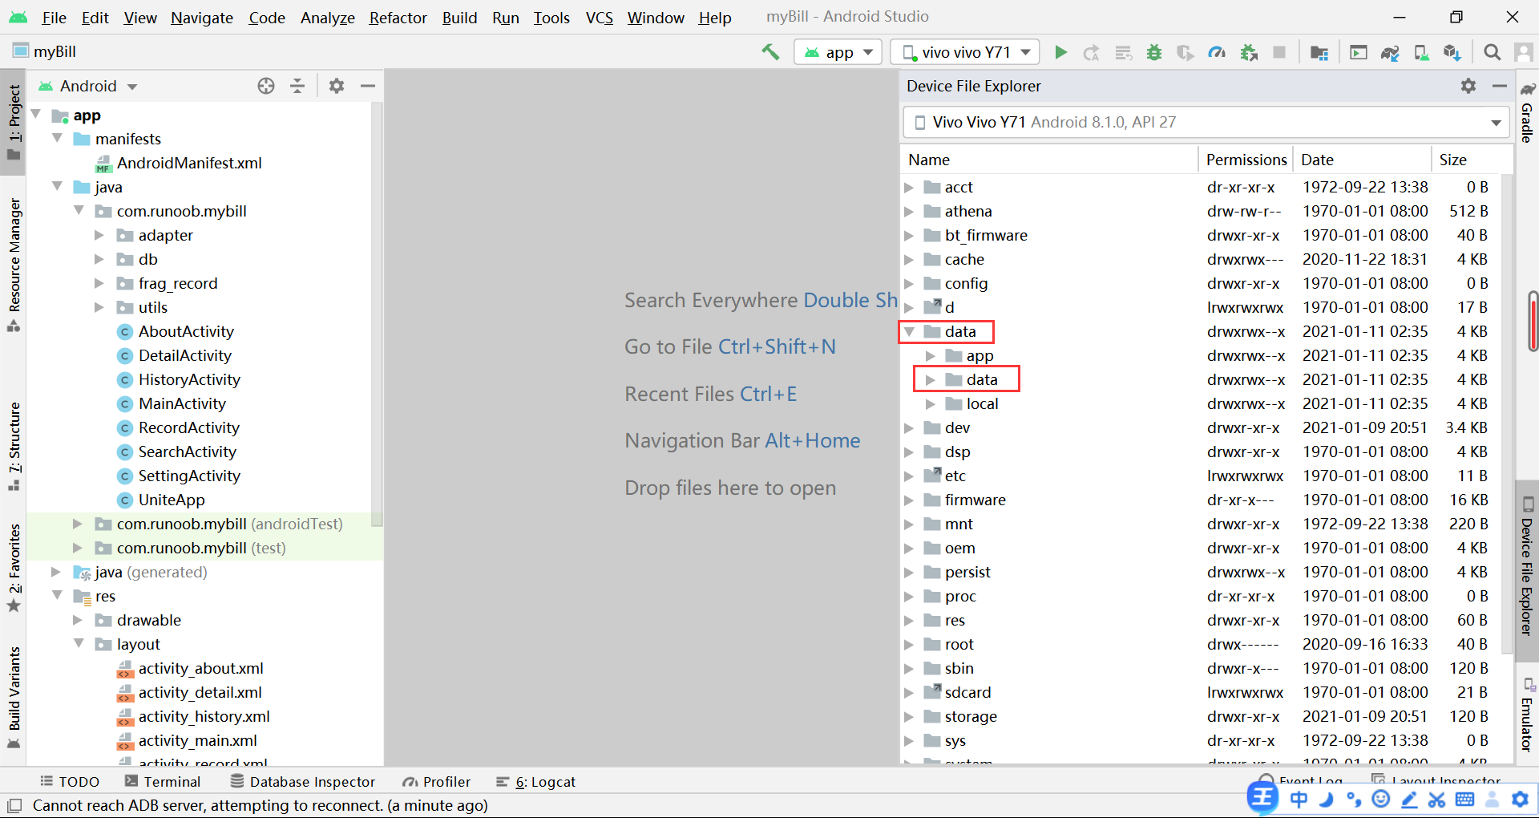1539x818 pixels.
Task: Open the Device File Explorer device selector
Action: tap(1206, 122)
